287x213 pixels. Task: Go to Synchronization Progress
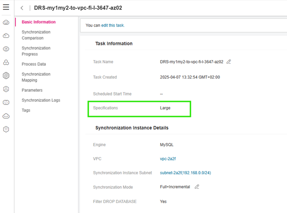click(x=36, y=51)
